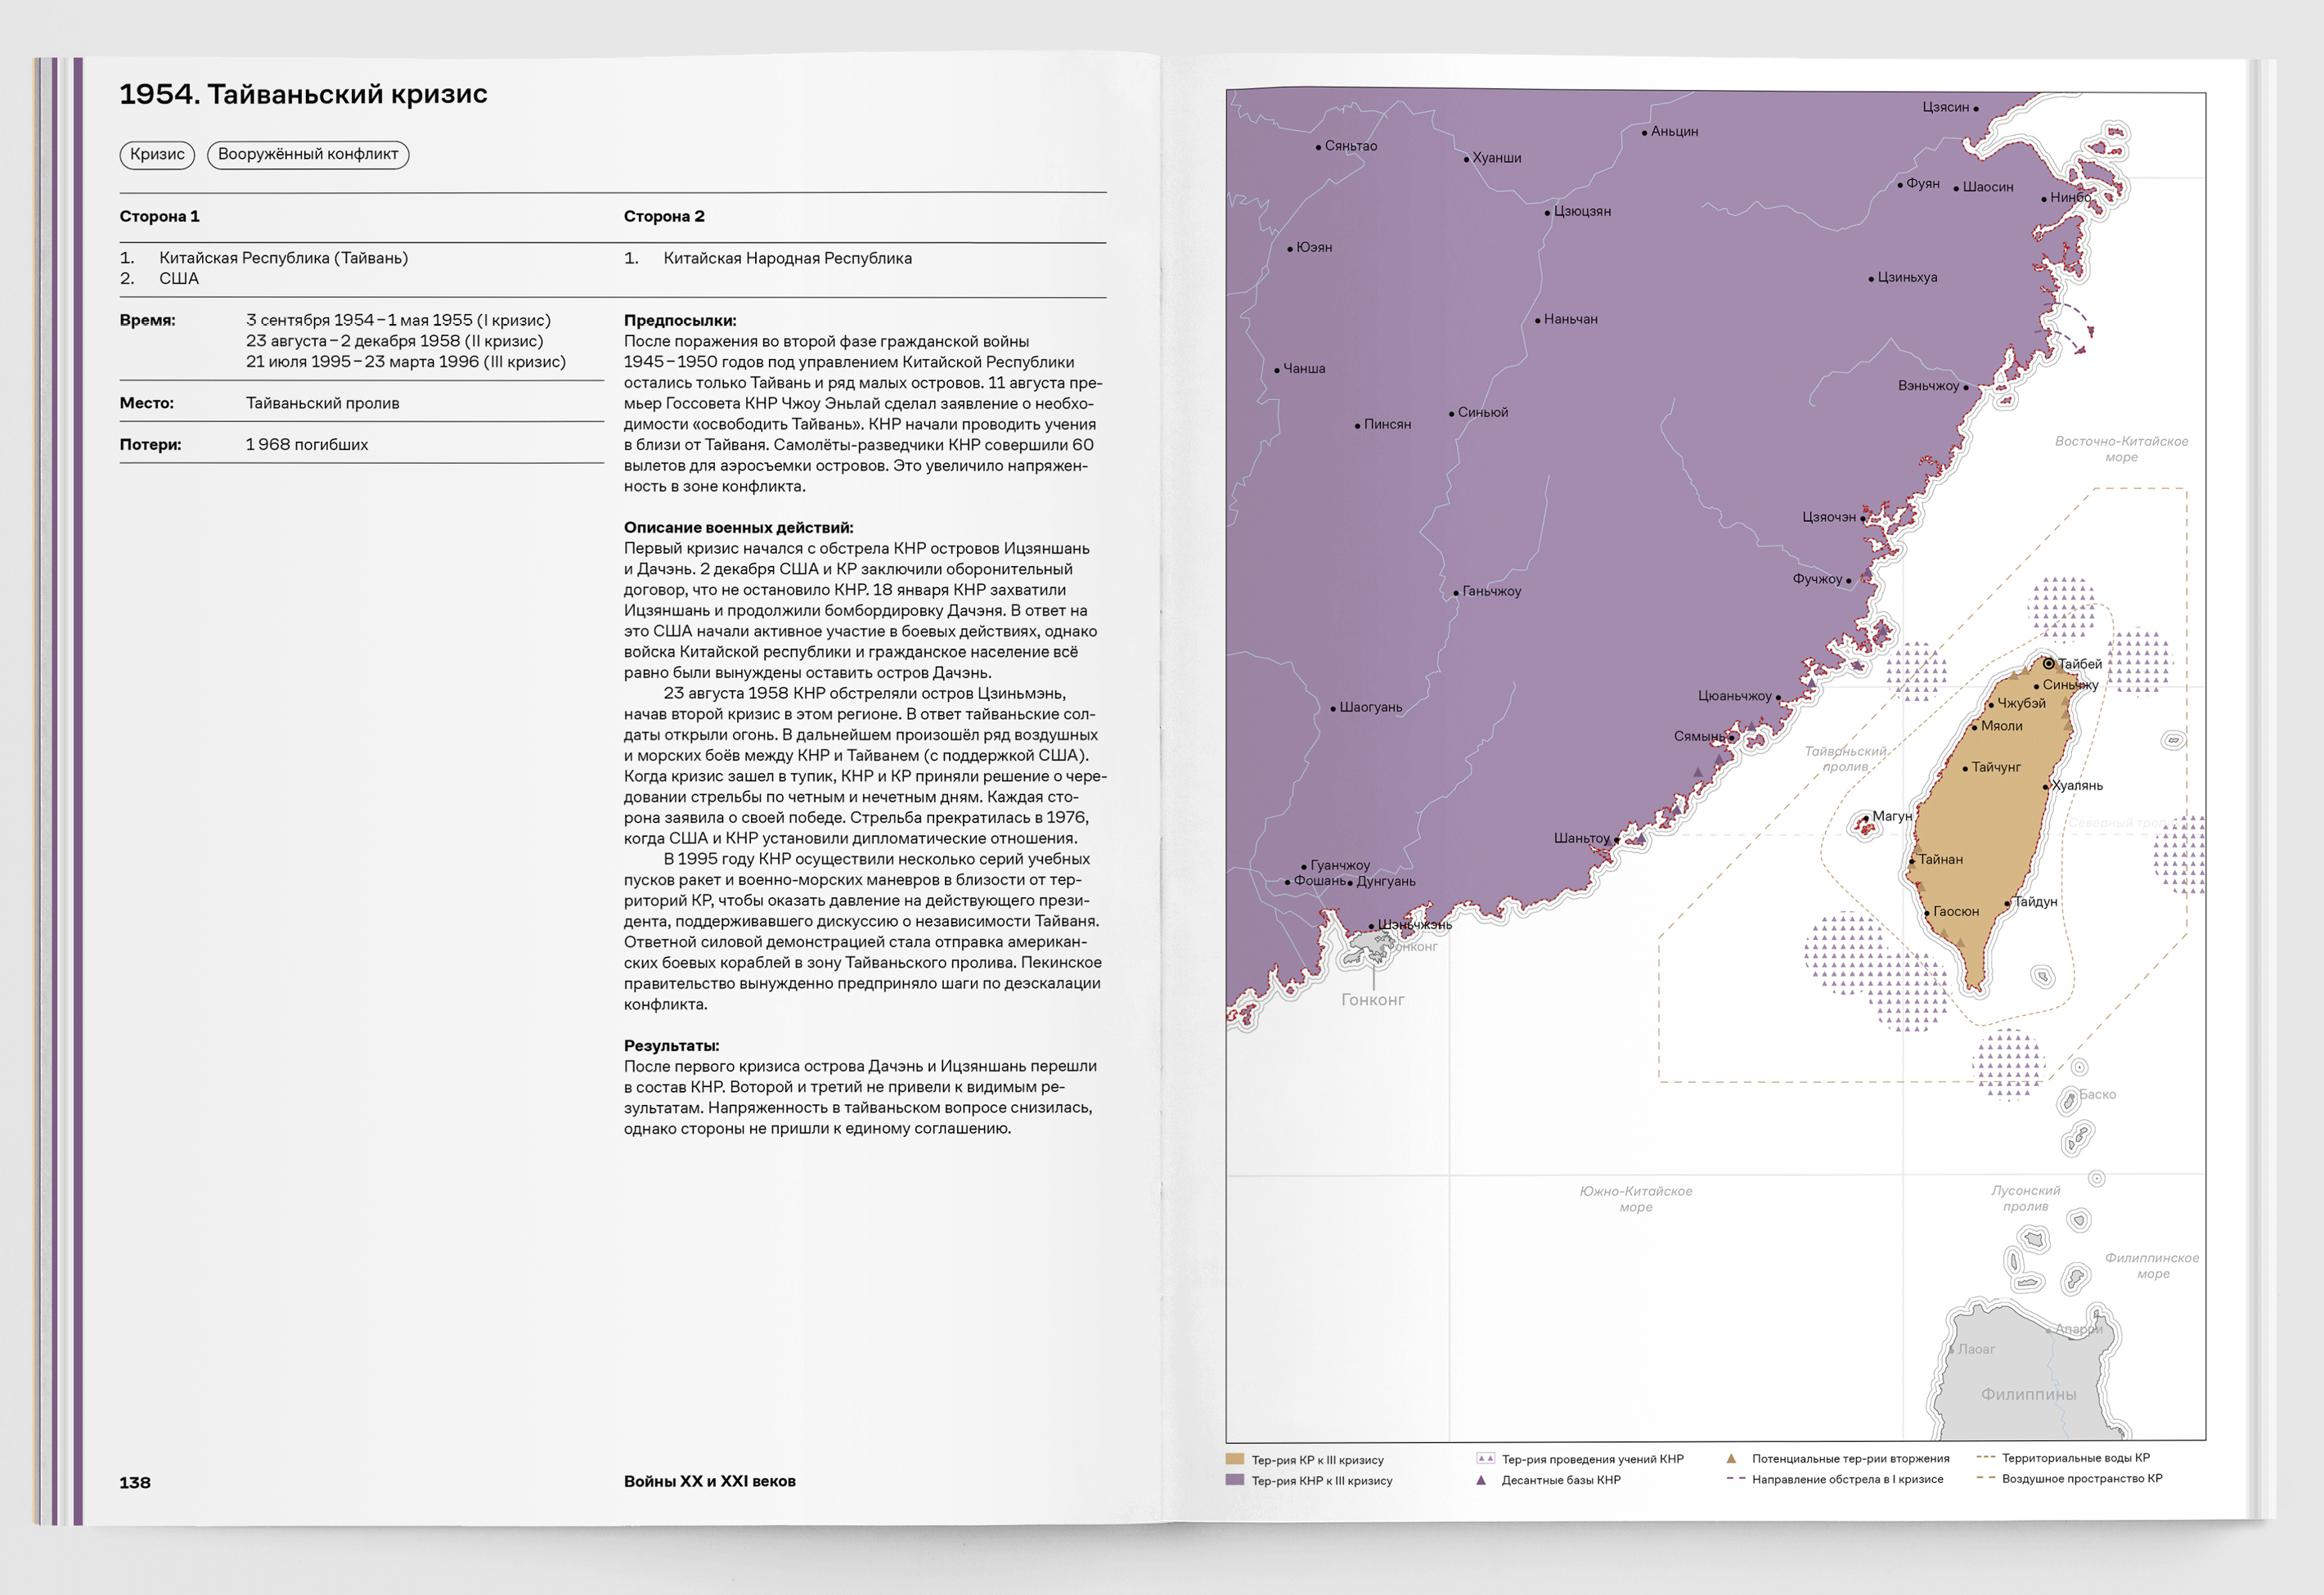2324x1595 pixels.
Task: Click the purple triangle icon for Десантные базы КНР
Action: [x=1481, y=1480]
